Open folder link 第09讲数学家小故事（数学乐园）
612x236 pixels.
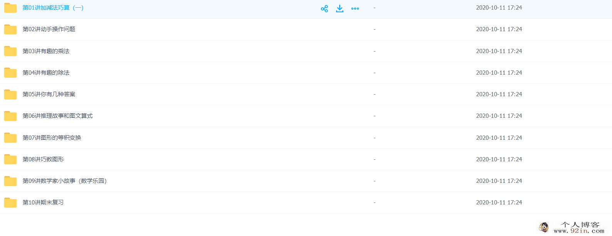click(x=65, y=181)
